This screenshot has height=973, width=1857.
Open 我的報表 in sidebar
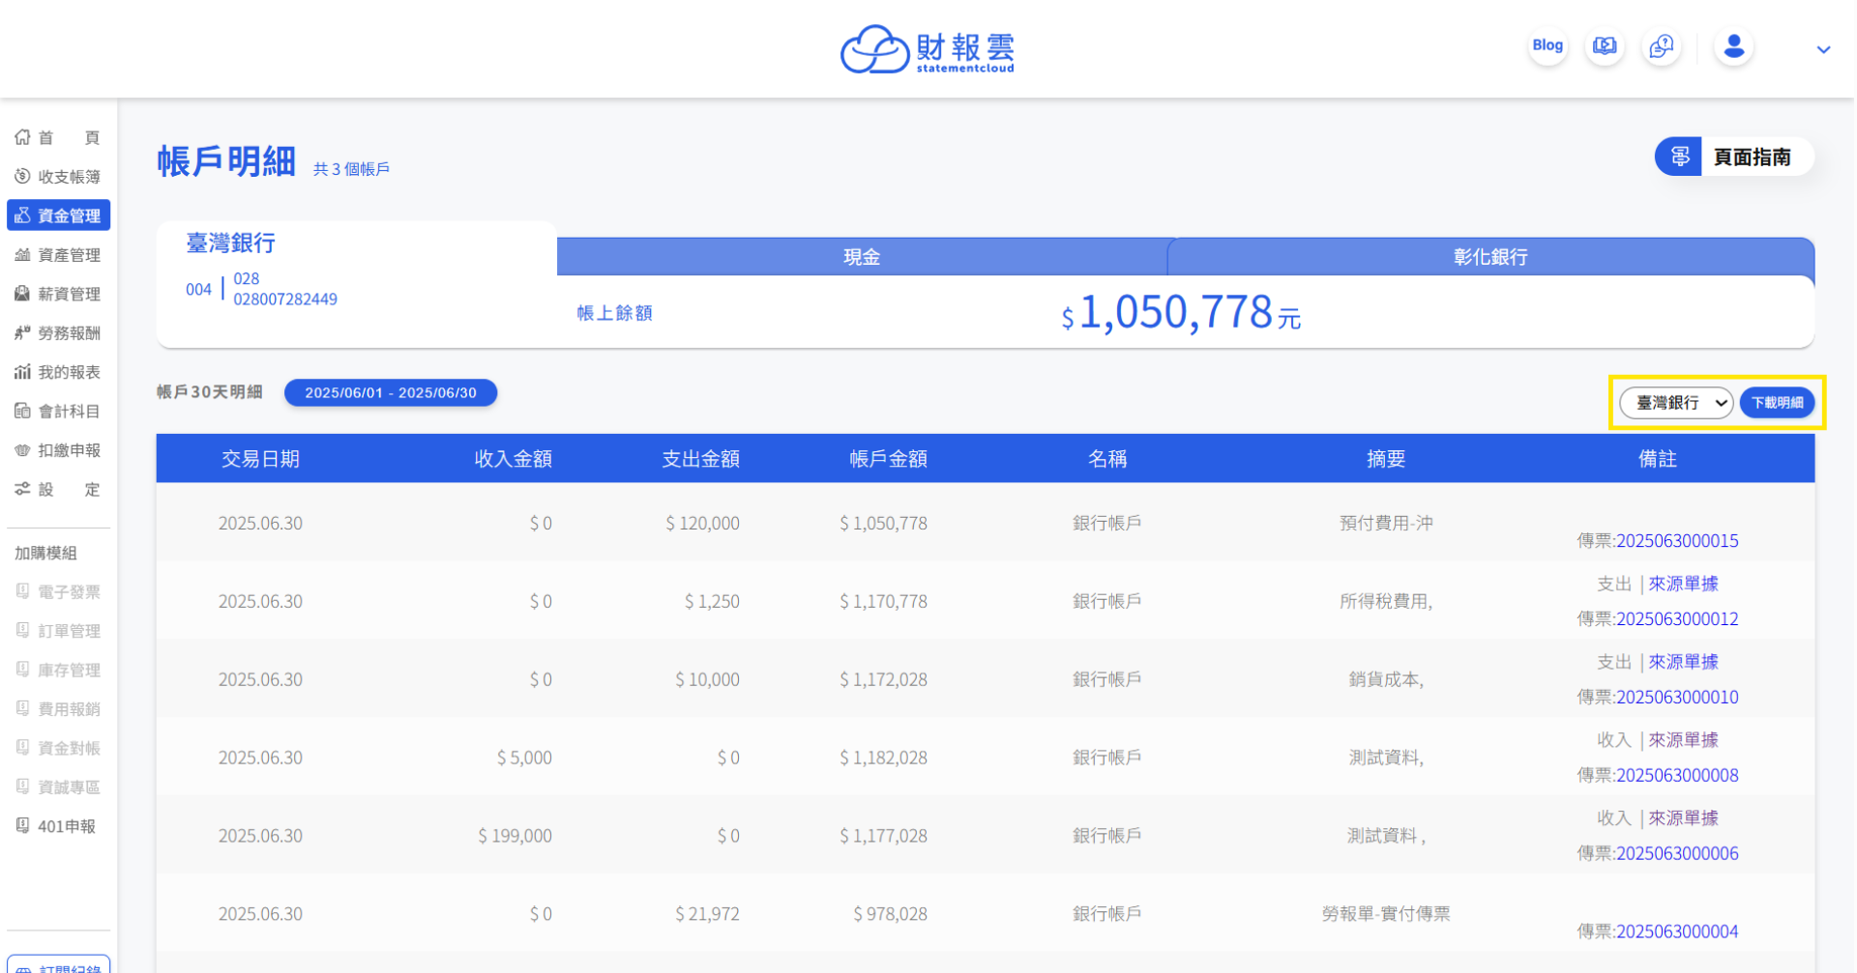[x=58, y=372]
